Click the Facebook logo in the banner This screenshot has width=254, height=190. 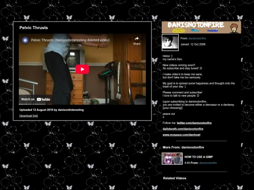point(212,30)
